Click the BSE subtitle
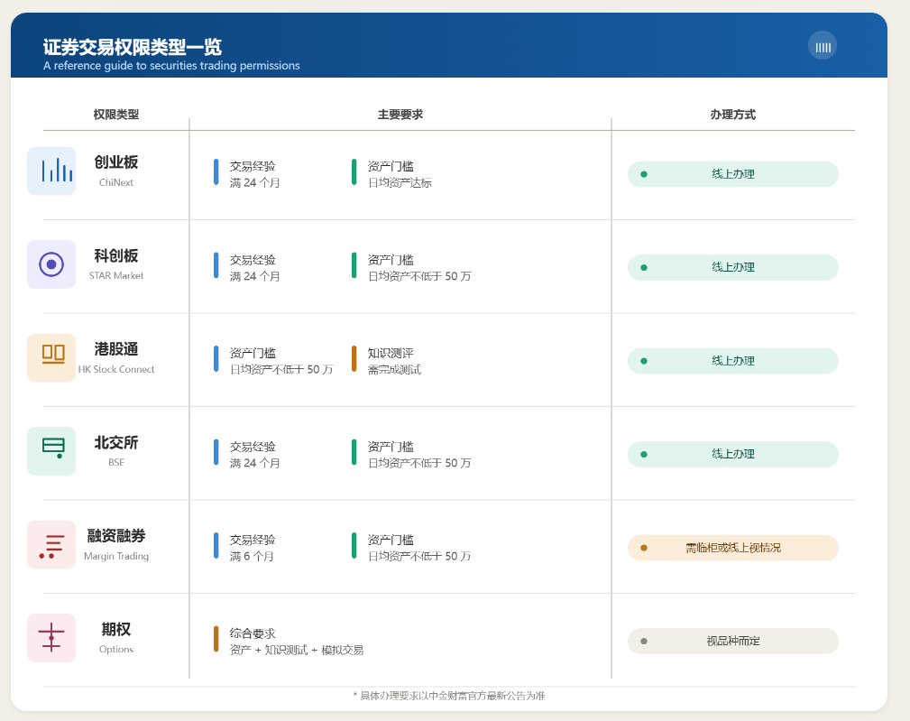 pos(116,463)
